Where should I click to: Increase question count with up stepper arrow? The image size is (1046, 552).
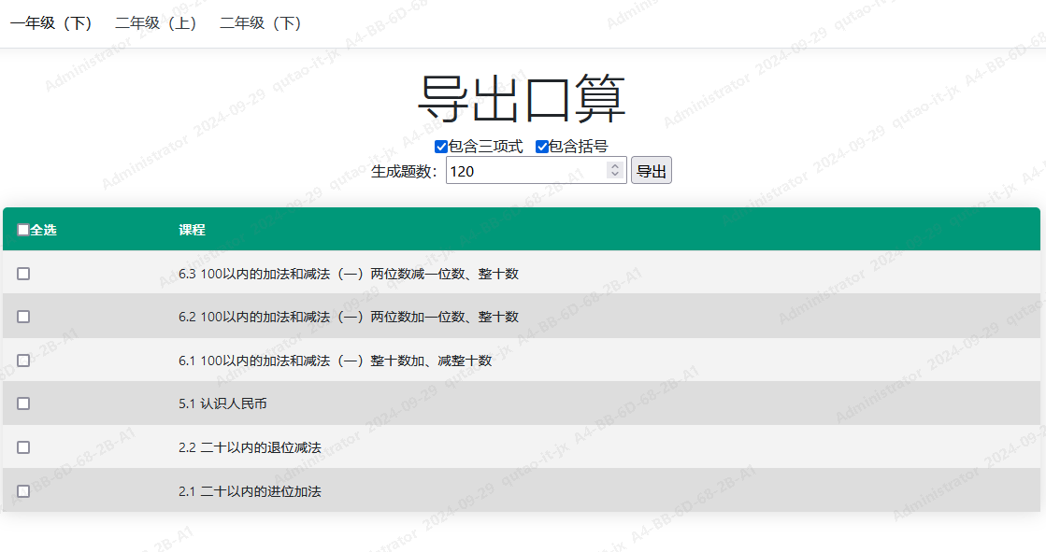click(x=615, y=166)
